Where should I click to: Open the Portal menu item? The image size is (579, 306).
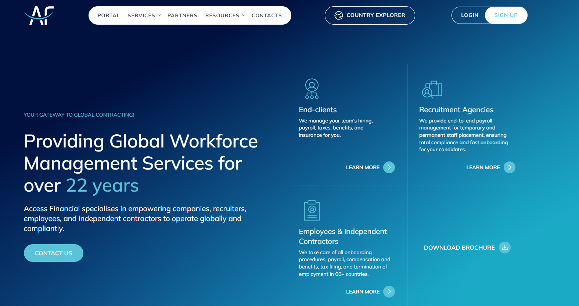[108, 15]
